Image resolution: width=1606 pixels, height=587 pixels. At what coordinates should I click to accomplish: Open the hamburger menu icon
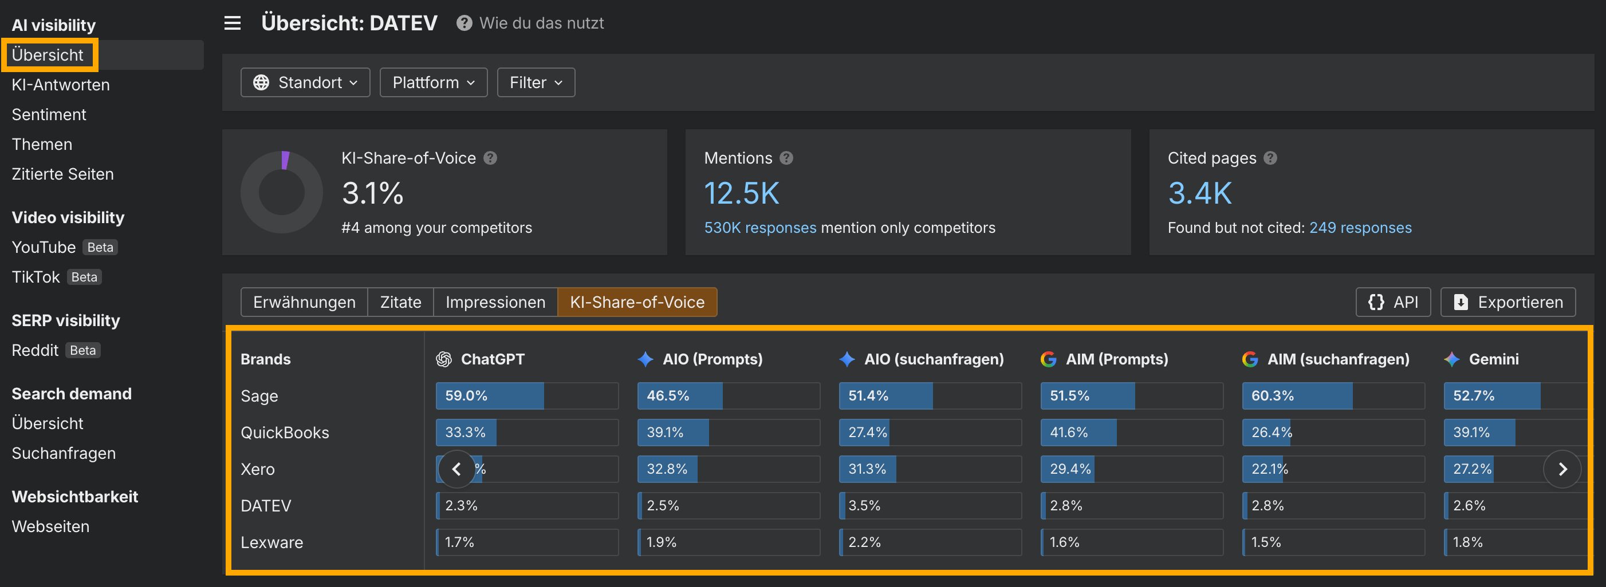tap(233, 23)
